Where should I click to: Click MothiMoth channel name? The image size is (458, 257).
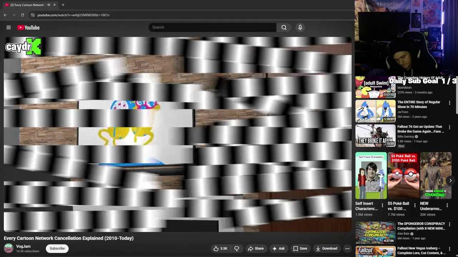pos(404,88)
